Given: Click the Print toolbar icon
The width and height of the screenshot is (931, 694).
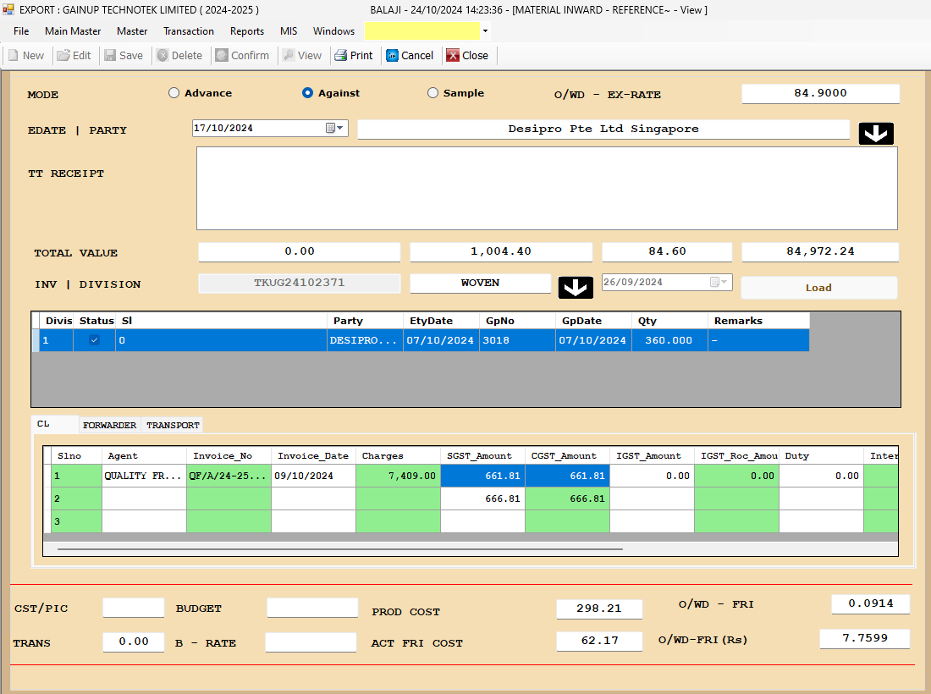Looking at the screenshot, I should click(341, 56).
